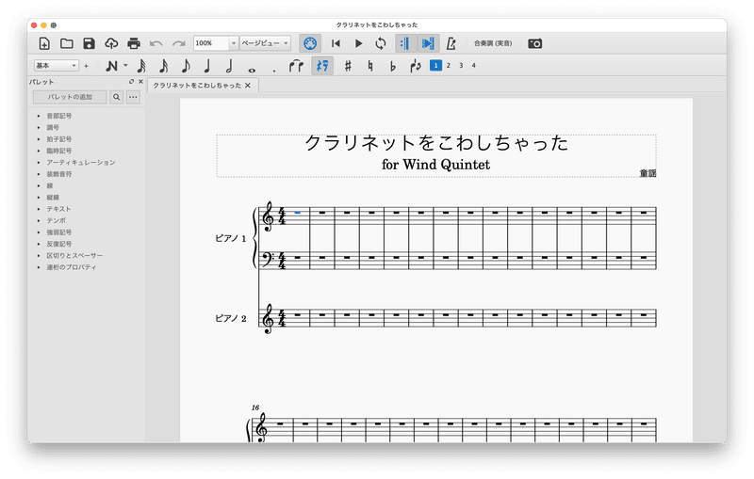Add an augmentation dot
The height and width of the screenshot is (479, 754).
pos(274,71)
